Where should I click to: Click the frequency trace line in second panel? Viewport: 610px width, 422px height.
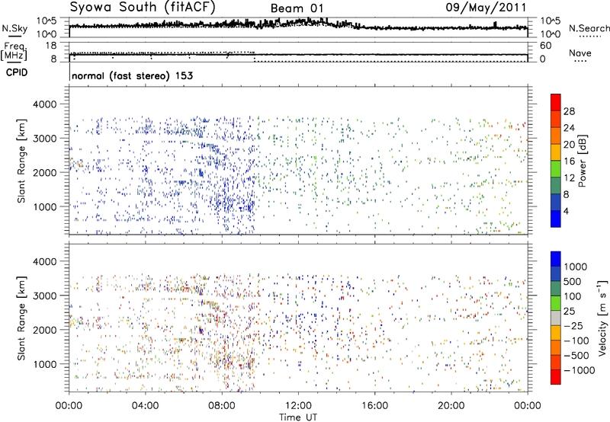(298, 55)
